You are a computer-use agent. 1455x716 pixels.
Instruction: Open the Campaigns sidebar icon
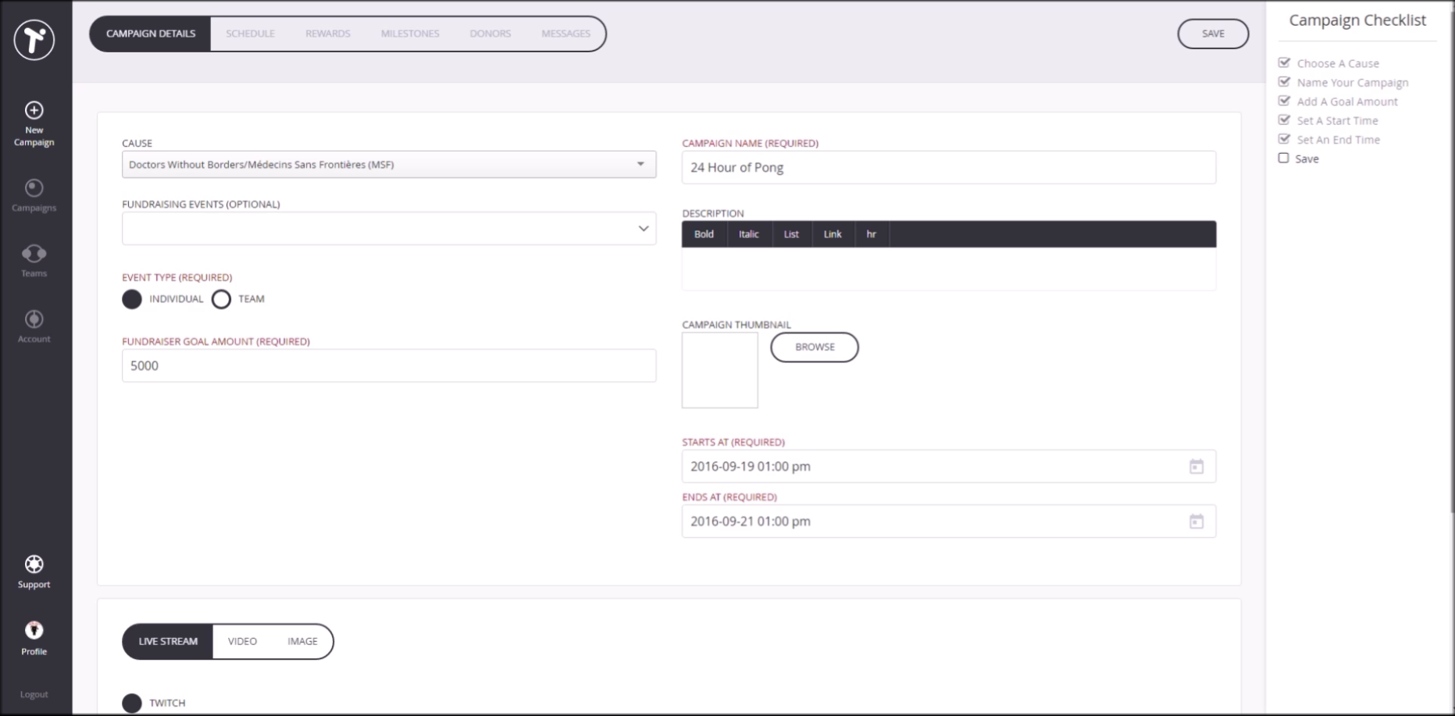click(34, 188)
